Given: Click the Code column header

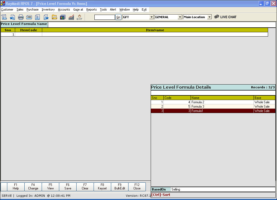Looking at the screenshot, I should [x=177, y=98].
